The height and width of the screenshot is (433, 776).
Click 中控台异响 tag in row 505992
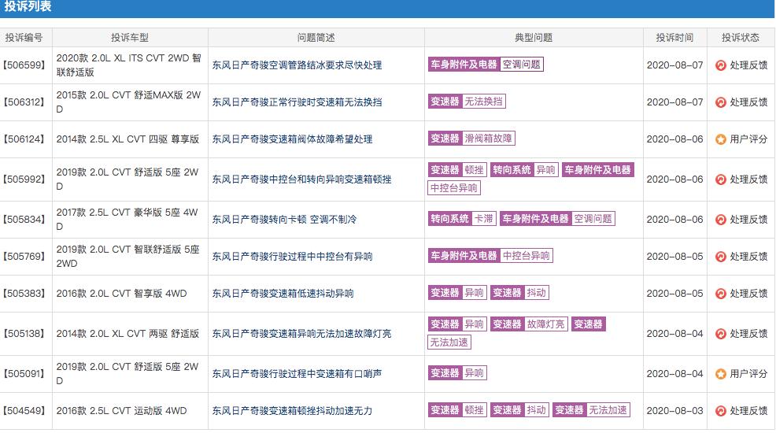(454, 188)
